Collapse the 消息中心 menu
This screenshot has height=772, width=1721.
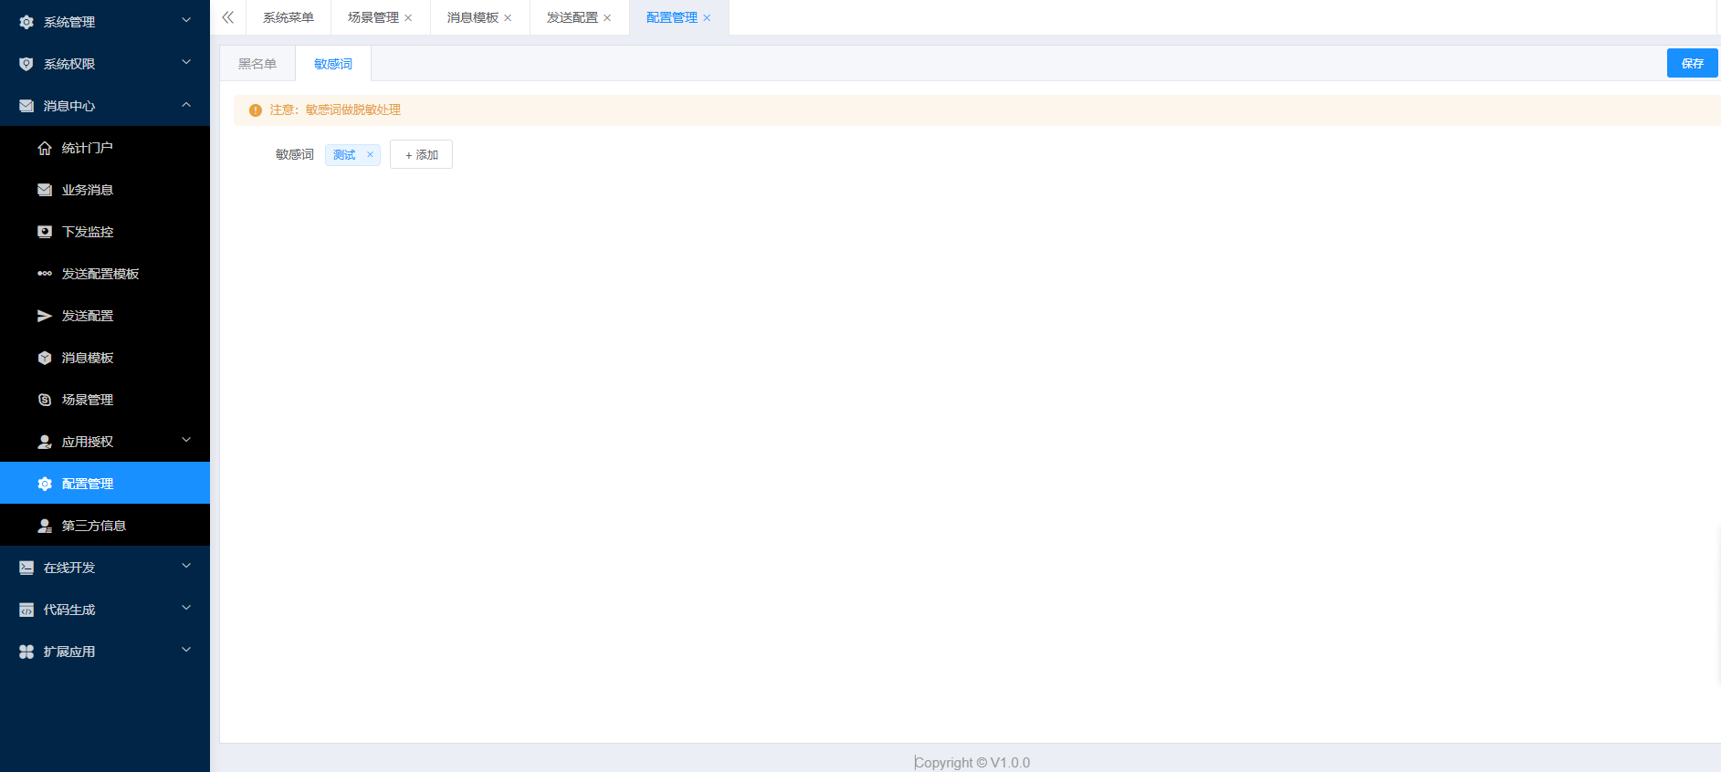tap(104, 106)
